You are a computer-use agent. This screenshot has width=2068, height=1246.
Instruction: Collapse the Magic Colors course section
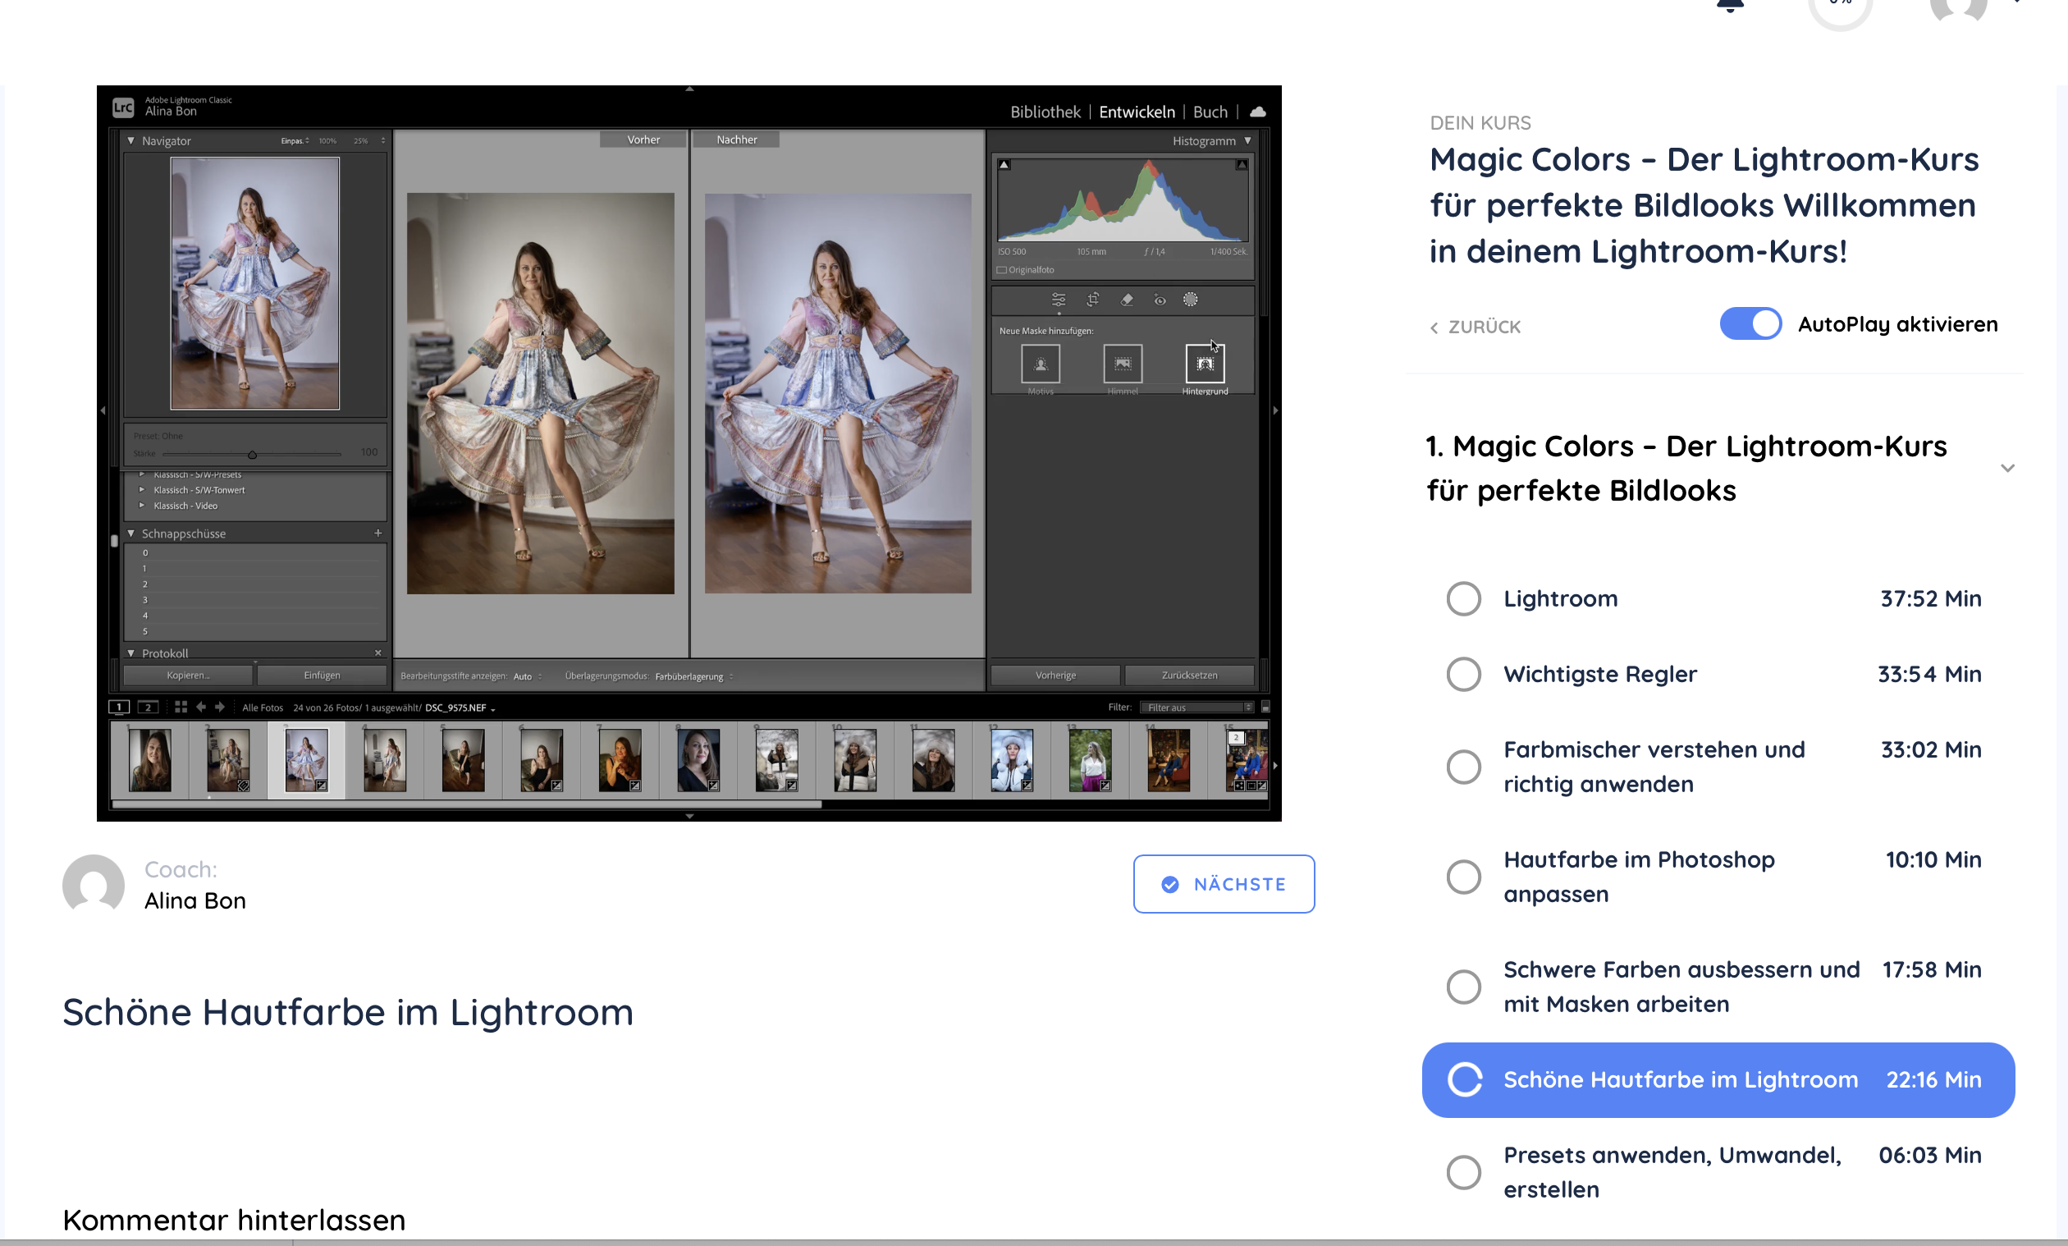coord(2006,469)
